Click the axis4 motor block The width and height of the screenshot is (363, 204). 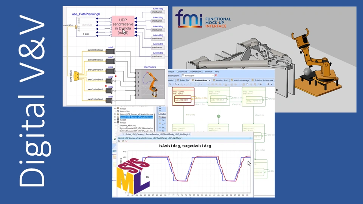110,71
